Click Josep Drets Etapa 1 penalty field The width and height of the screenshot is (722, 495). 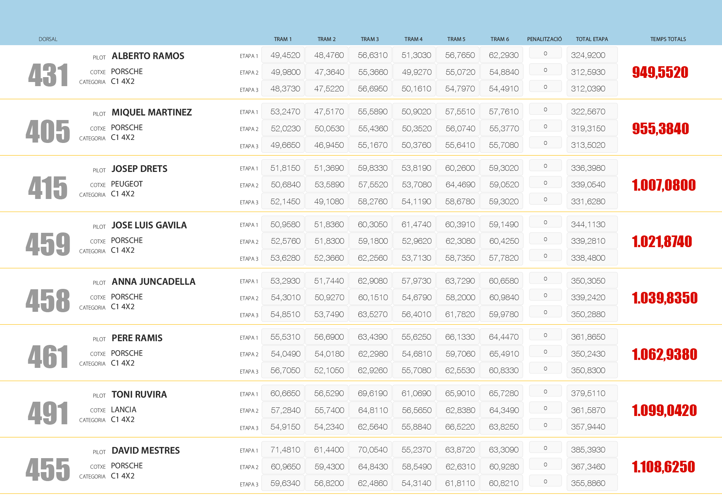(x=545, y=166)
